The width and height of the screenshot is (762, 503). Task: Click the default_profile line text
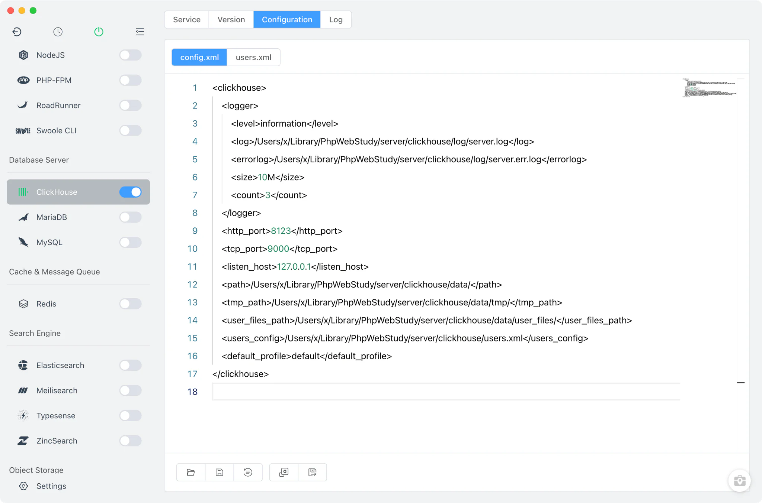[x=307, y=356]
